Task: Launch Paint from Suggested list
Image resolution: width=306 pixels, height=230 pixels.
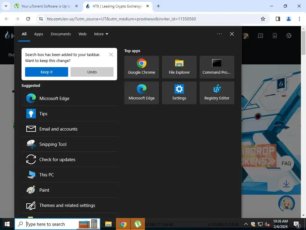Action: point(69,190)
